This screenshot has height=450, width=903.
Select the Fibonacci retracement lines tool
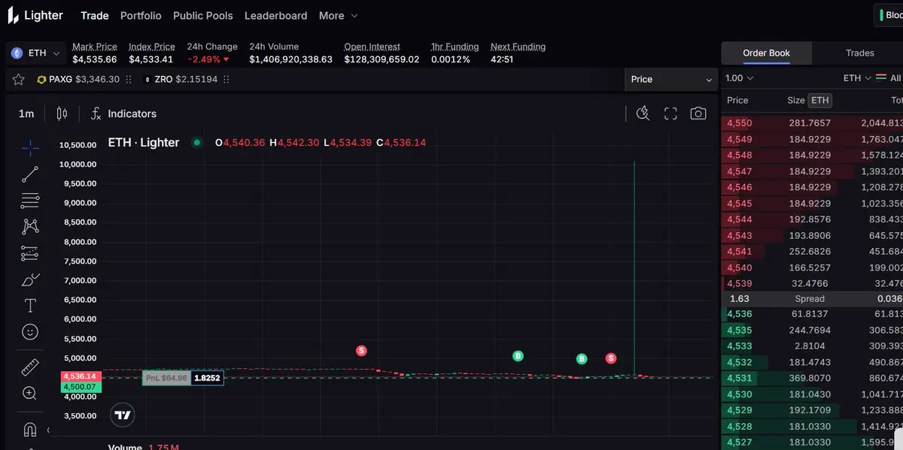[30, 201]
